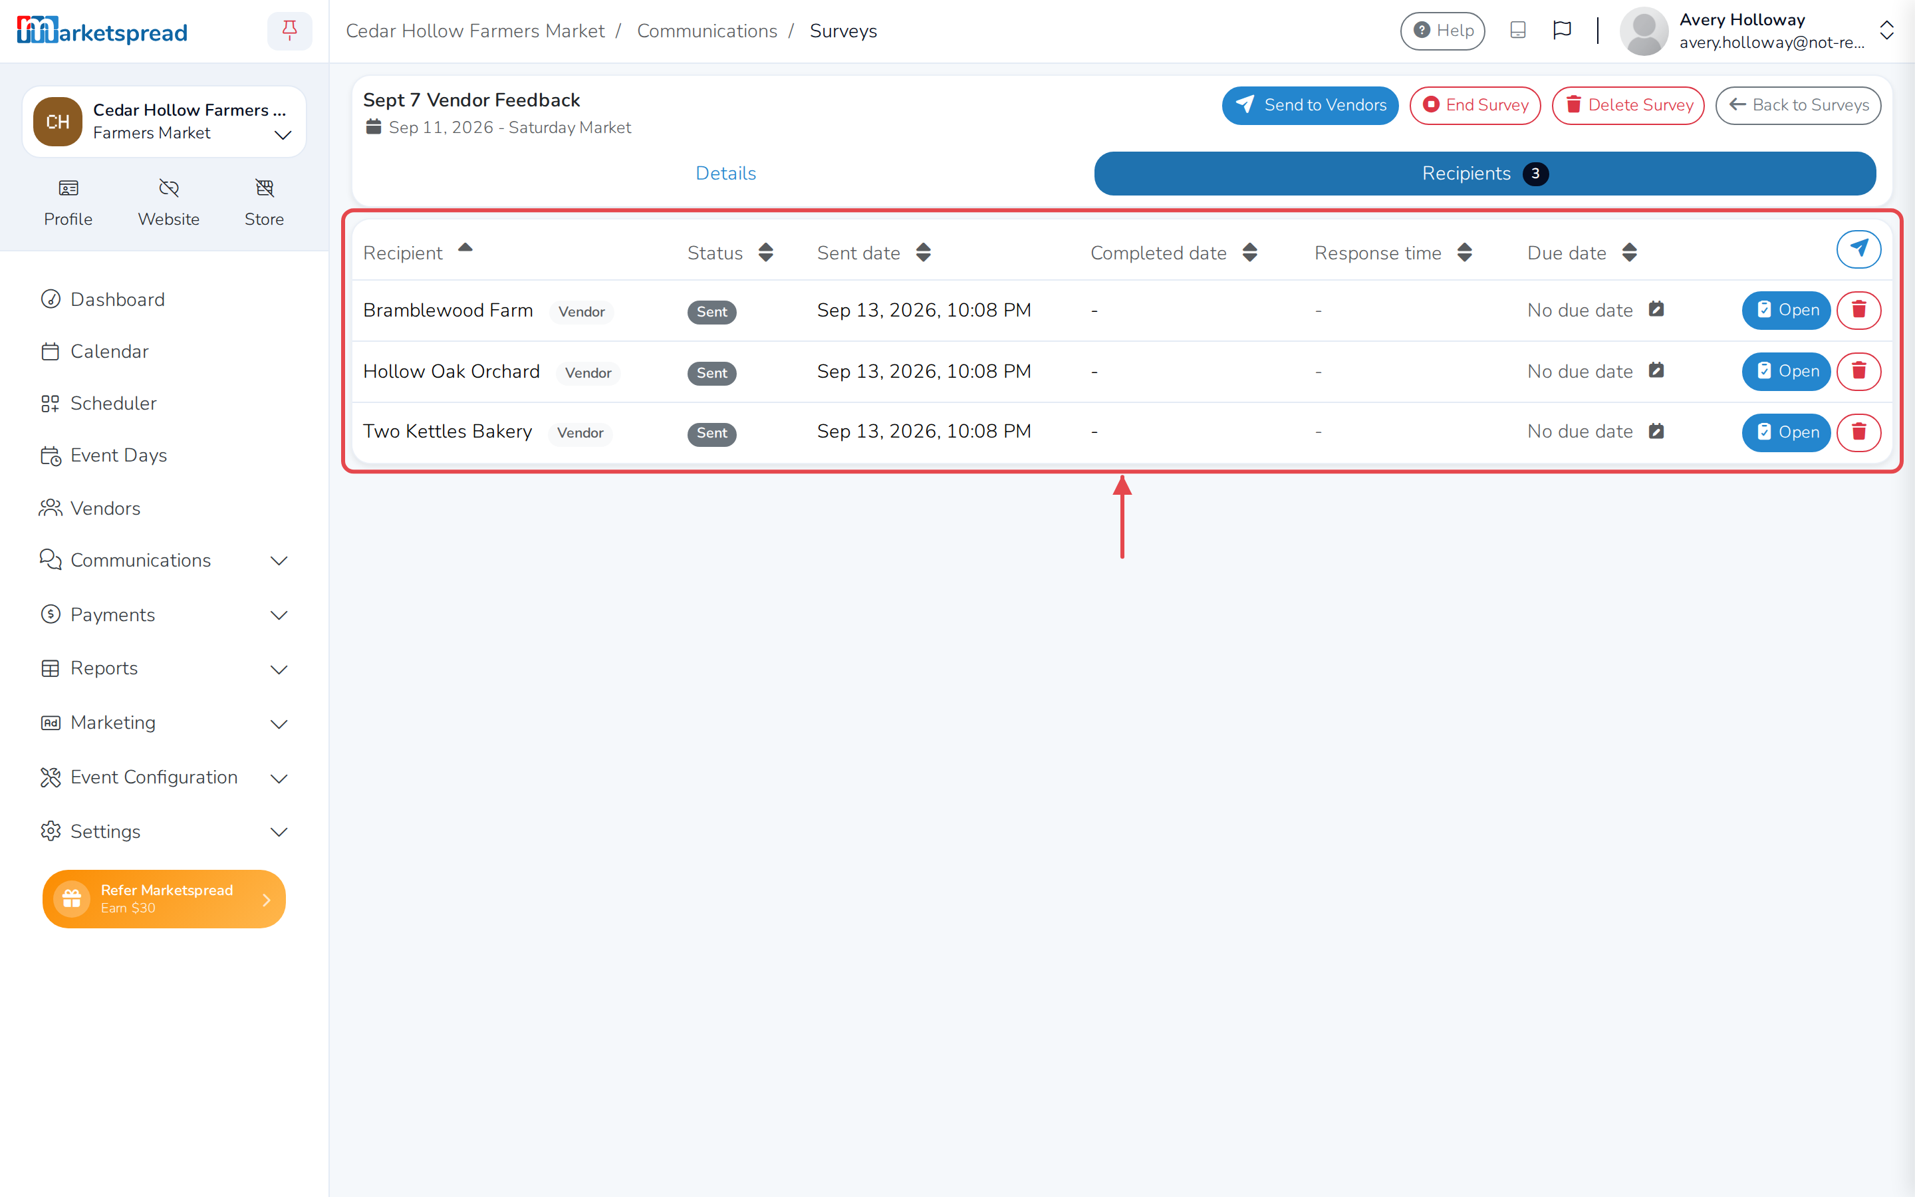Click the Hollow Oak Orchard recipient name
This screenshot has width=1915, height=1197.
(x=451, y=371)
